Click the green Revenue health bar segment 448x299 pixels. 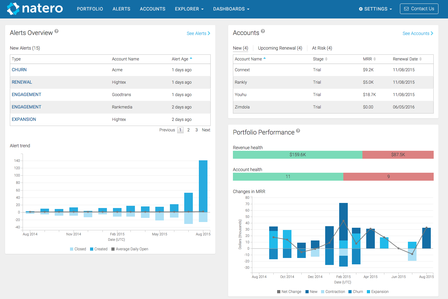(297, 155)
